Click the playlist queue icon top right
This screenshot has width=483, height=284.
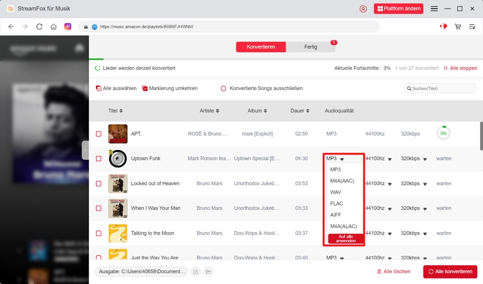click(472, 27)
